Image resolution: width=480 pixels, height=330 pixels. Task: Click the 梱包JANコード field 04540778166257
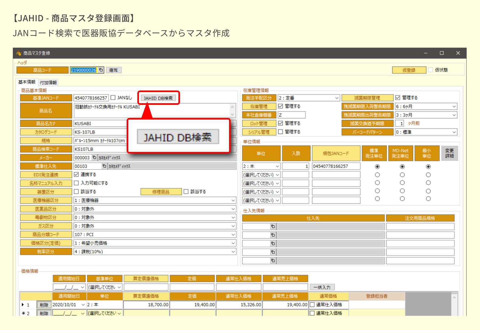click(336, 166)
